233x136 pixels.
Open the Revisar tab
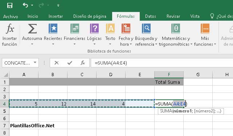click(173, 16)
